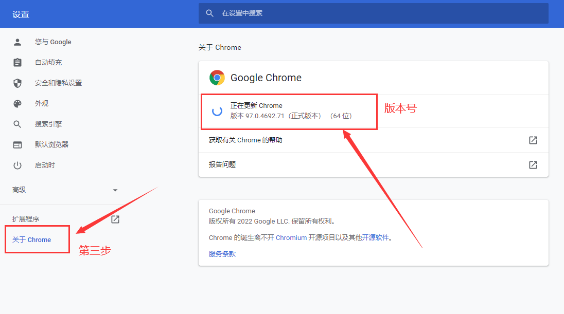
Task: Open 获取有关 Chrome 的帮助
Action: 374,140
